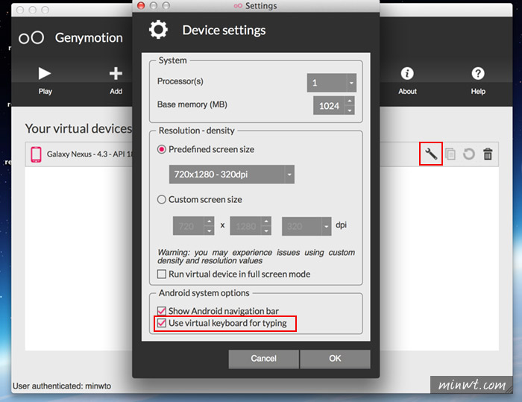Open the Help question mark icon
Viewport: 522px width, 402px height.
[x=478, y=73]
